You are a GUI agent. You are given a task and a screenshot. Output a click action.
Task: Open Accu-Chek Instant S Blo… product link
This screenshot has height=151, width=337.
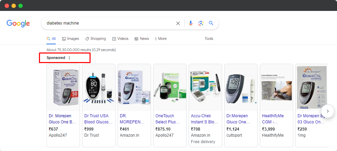204,119
